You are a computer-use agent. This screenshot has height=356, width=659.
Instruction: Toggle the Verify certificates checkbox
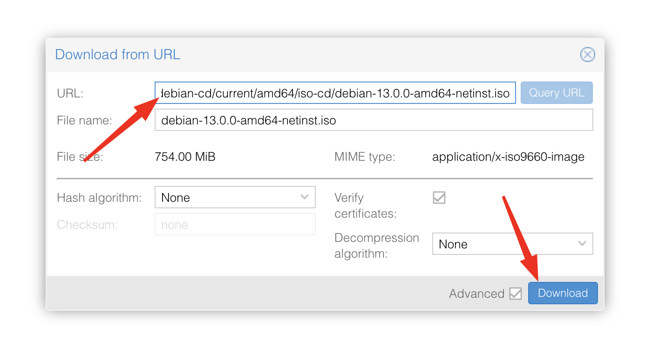point(439,198)
